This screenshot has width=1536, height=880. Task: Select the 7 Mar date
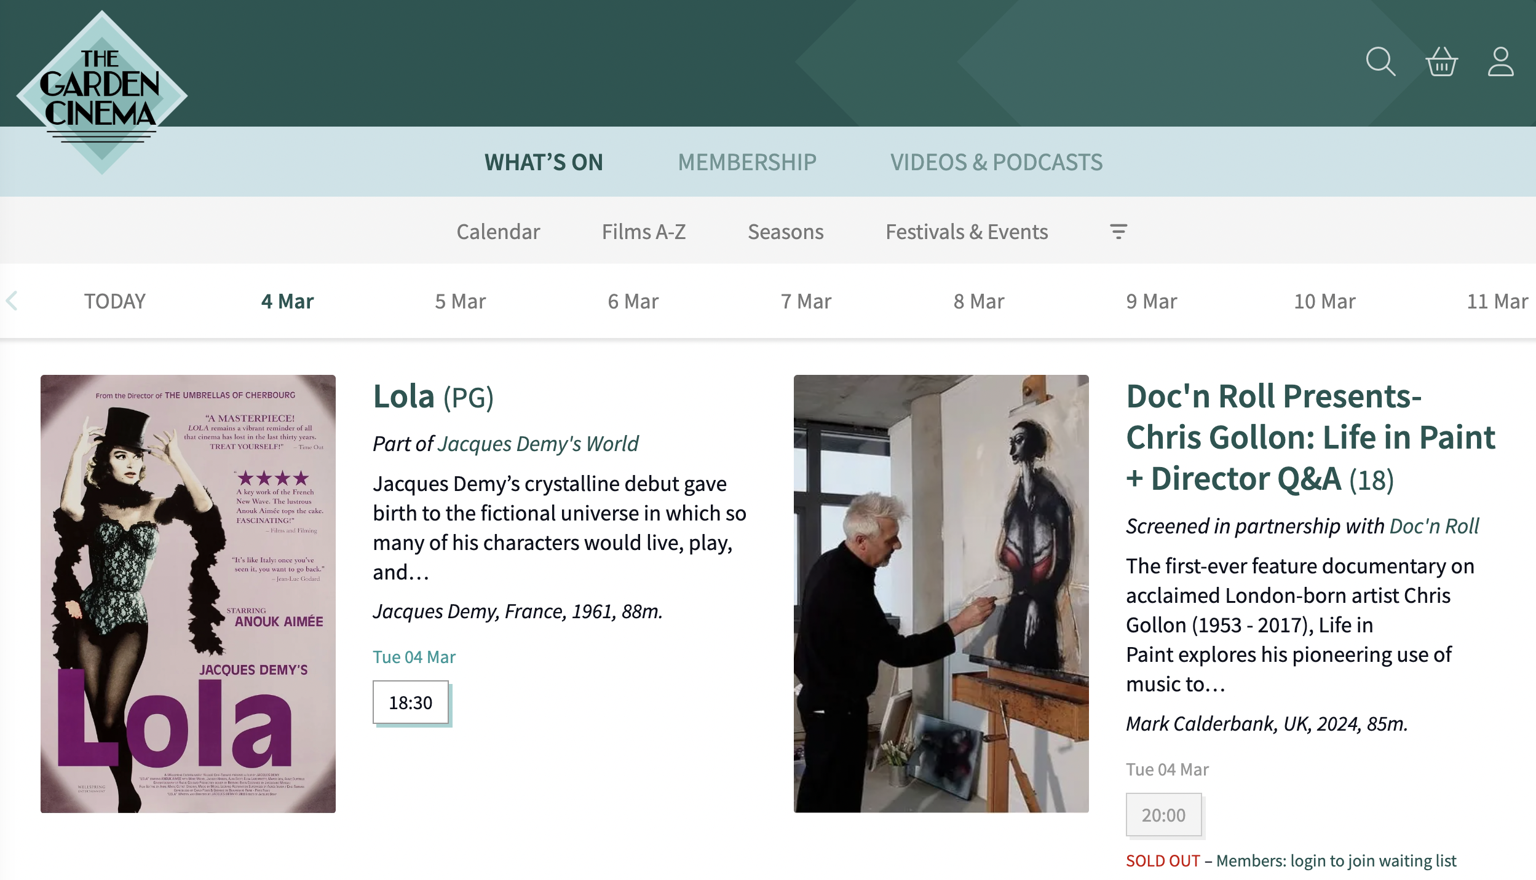(806, 301)
